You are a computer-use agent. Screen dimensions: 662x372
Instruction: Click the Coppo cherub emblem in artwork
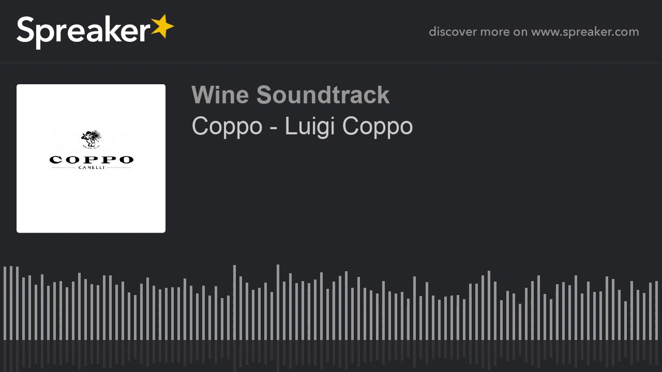click(91, 139)
